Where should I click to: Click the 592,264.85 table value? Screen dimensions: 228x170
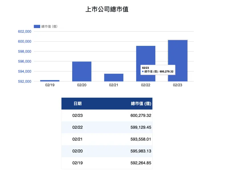click(x=141, y=163)
